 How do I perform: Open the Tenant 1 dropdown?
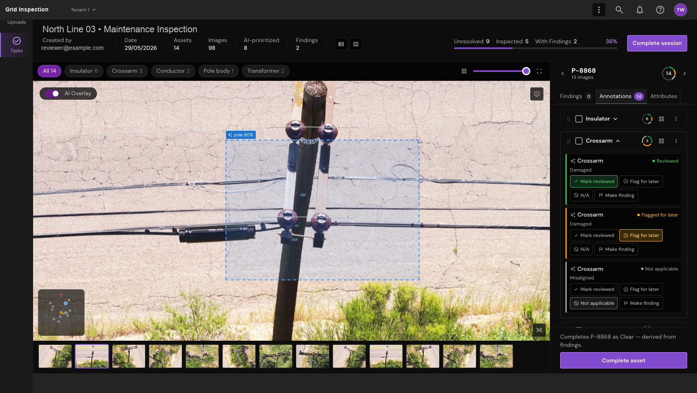tap(83, 10)
